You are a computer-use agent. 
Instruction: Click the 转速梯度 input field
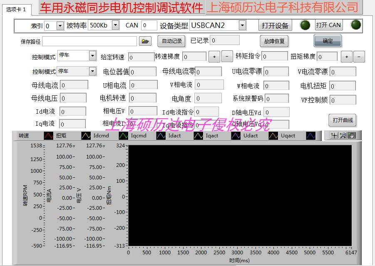tap(194, 57)
